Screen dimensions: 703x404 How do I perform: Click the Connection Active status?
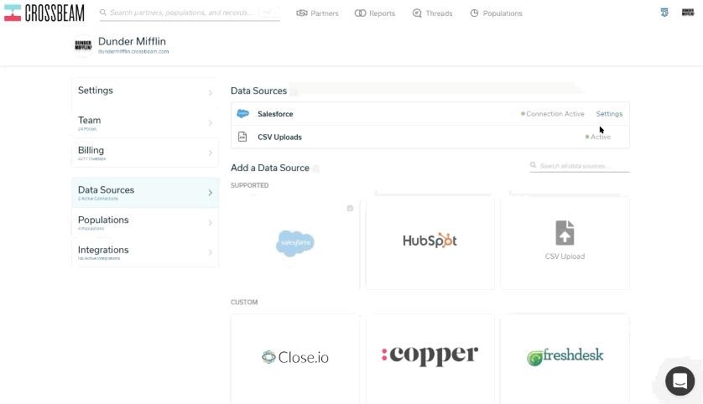552,114
